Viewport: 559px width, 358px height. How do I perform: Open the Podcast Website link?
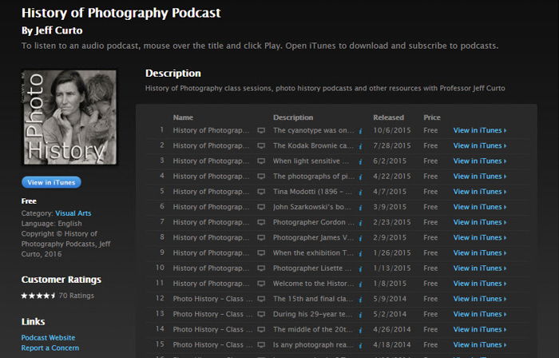(x=48, y=338)
